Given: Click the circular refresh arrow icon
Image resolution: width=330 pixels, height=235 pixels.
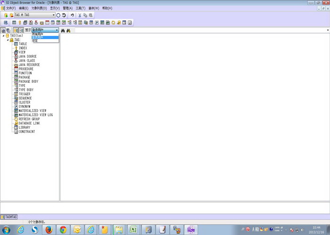Looking at the screenshot, I should point(64,15).
